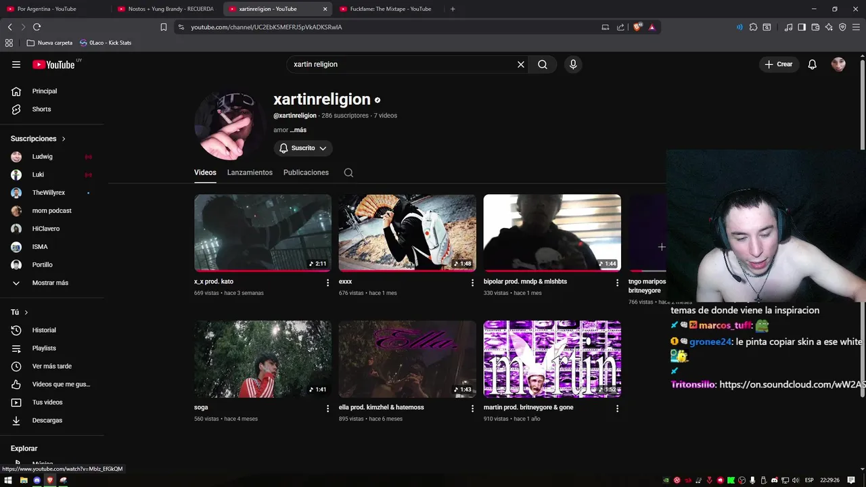Open the account avatar menu

pos(838,64)
